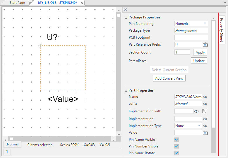This screenshot has height=158, width=228.
Task: Uncheck the Pin Name Visible checkbox
Action: [176, 140]
